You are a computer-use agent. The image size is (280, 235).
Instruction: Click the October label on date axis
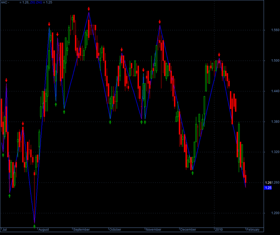click(115, 230)
